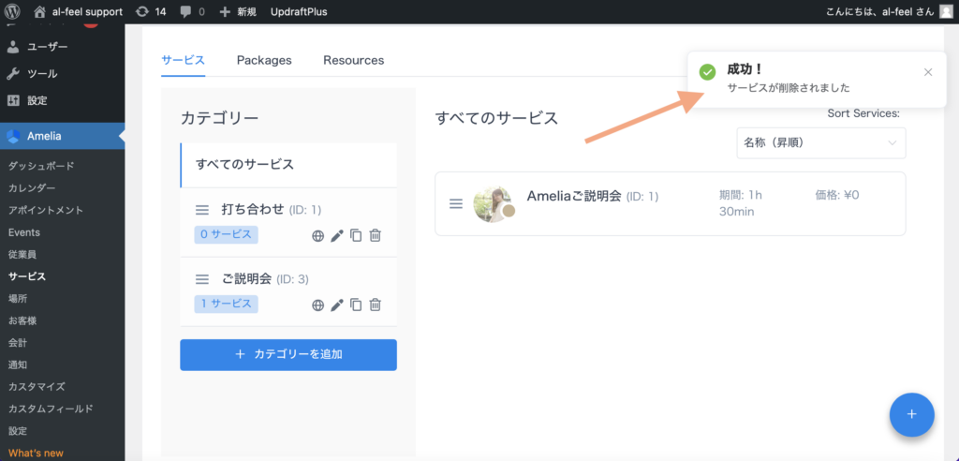Switch to the Packages tab
Screen dimensions: 959x461
(264, 60)
